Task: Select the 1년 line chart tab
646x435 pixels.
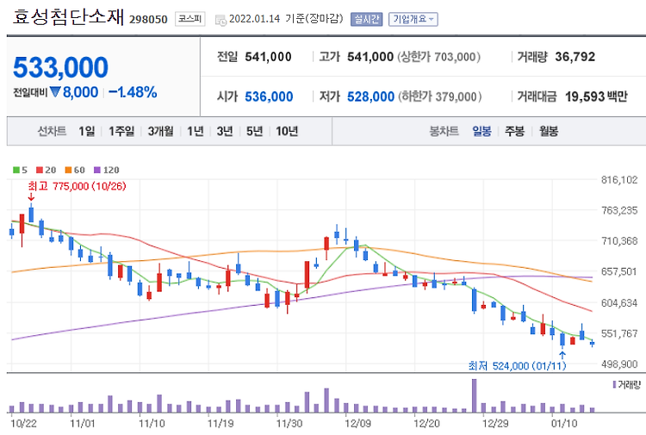Action: pos(196,131)
